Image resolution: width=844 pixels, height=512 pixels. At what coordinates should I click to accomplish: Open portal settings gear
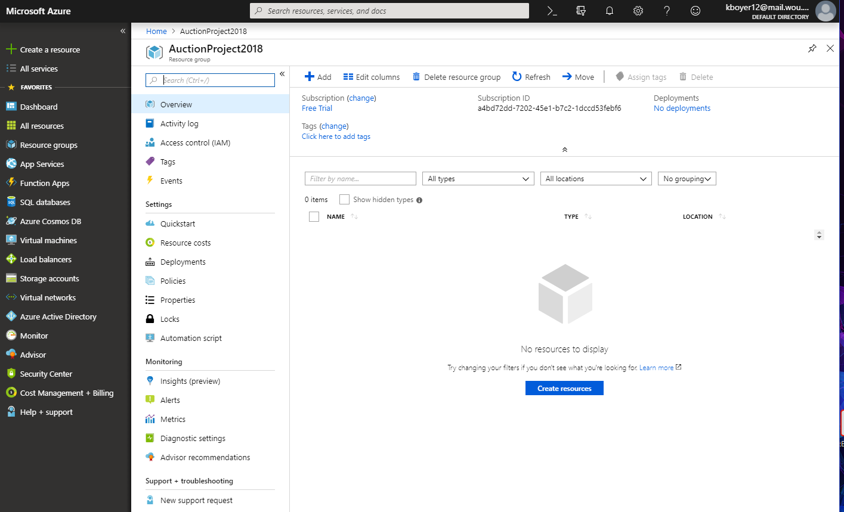click(x=638, y=11)
